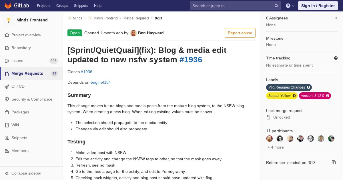Click the last visible participant avatar

[331, 139]
